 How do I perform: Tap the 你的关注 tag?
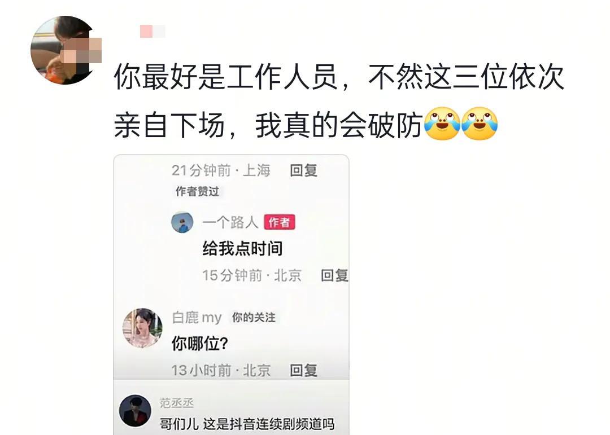click(x=254, y=318)
